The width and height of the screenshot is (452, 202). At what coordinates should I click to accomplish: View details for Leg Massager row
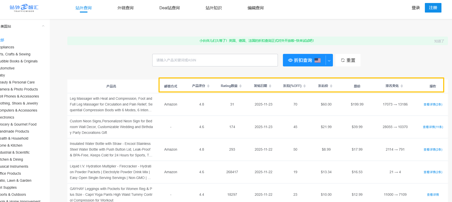tap(433, 105)
